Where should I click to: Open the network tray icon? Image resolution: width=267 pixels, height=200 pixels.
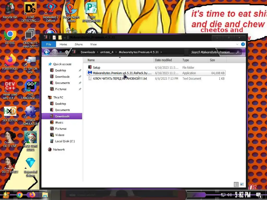pyautogui.click(x=223, y=195)
